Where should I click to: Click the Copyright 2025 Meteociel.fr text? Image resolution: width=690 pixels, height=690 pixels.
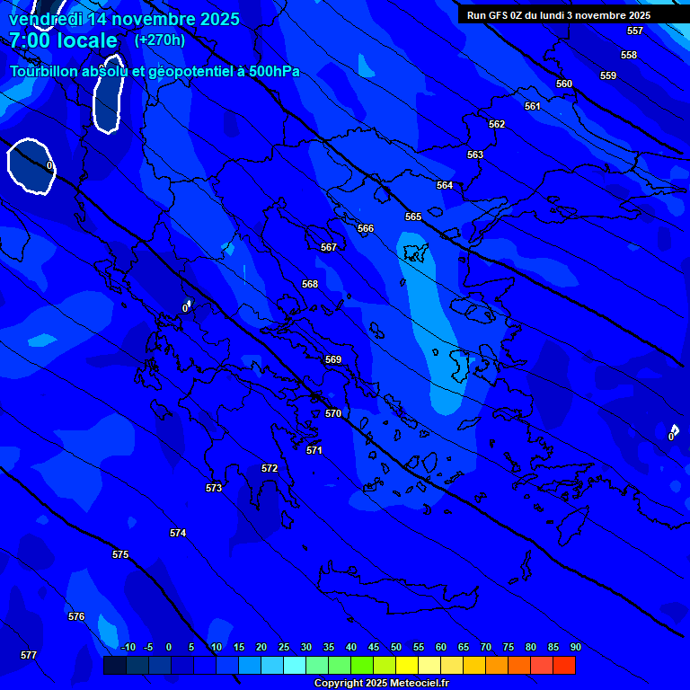pos(381,684)
